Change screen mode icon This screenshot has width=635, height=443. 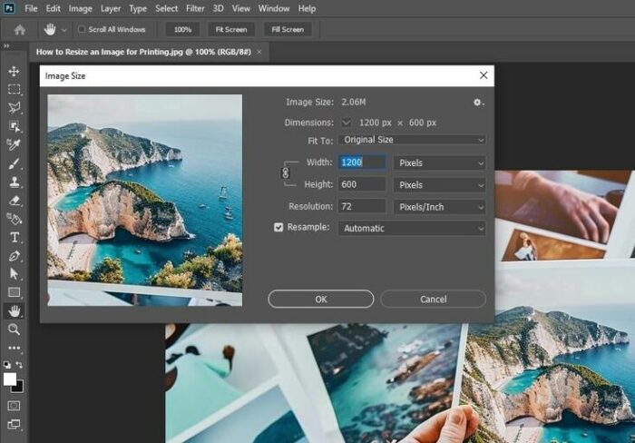pyautogui.click(x=14, y=424)
